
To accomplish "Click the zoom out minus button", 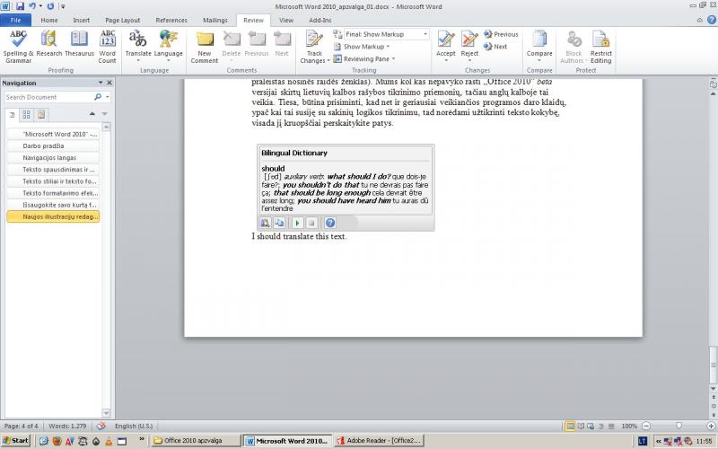I will [x=646, y=426].
